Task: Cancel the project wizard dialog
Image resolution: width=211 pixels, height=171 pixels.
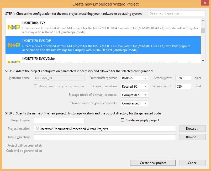Action: coord(192,163)
